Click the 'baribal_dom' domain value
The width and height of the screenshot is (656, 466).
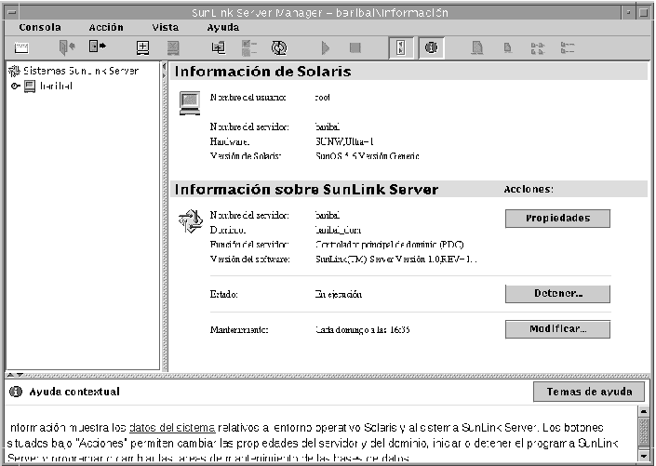[338, 230]
